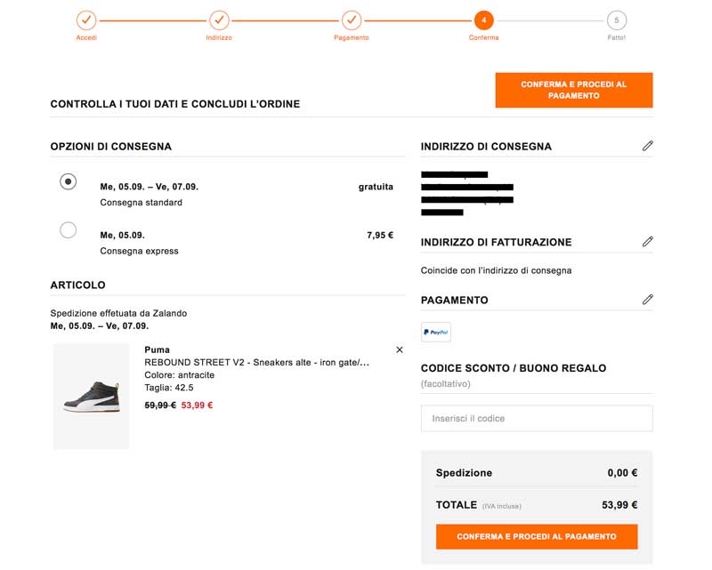Click step 4 Conferma circle

coord(483,20)
